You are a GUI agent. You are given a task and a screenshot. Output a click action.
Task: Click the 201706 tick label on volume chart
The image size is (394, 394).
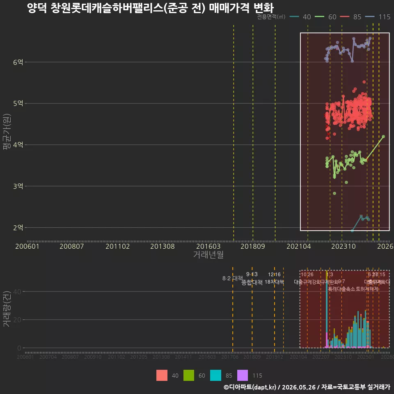[230, 357]
